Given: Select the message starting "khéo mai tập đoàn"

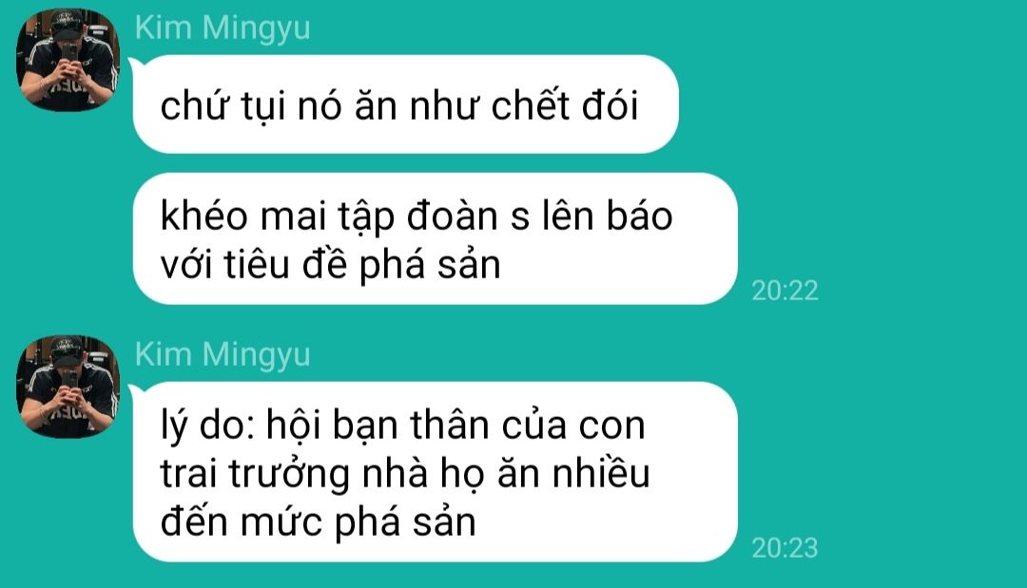Looking at the screenshot, I should pyautogui.click(x=435, y=238).
